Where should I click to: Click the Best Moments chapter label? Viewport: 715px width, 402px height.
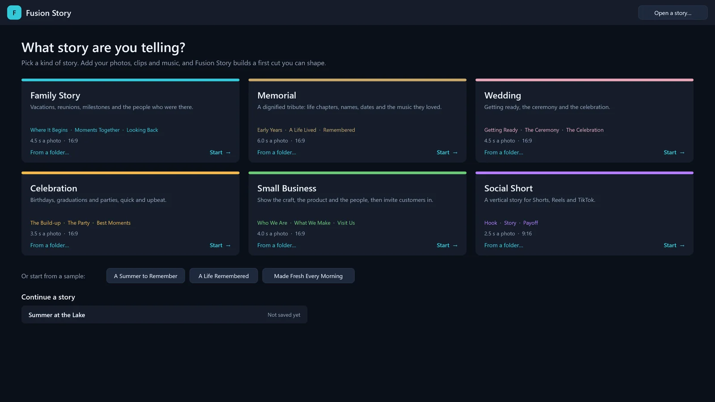[114, 223]
